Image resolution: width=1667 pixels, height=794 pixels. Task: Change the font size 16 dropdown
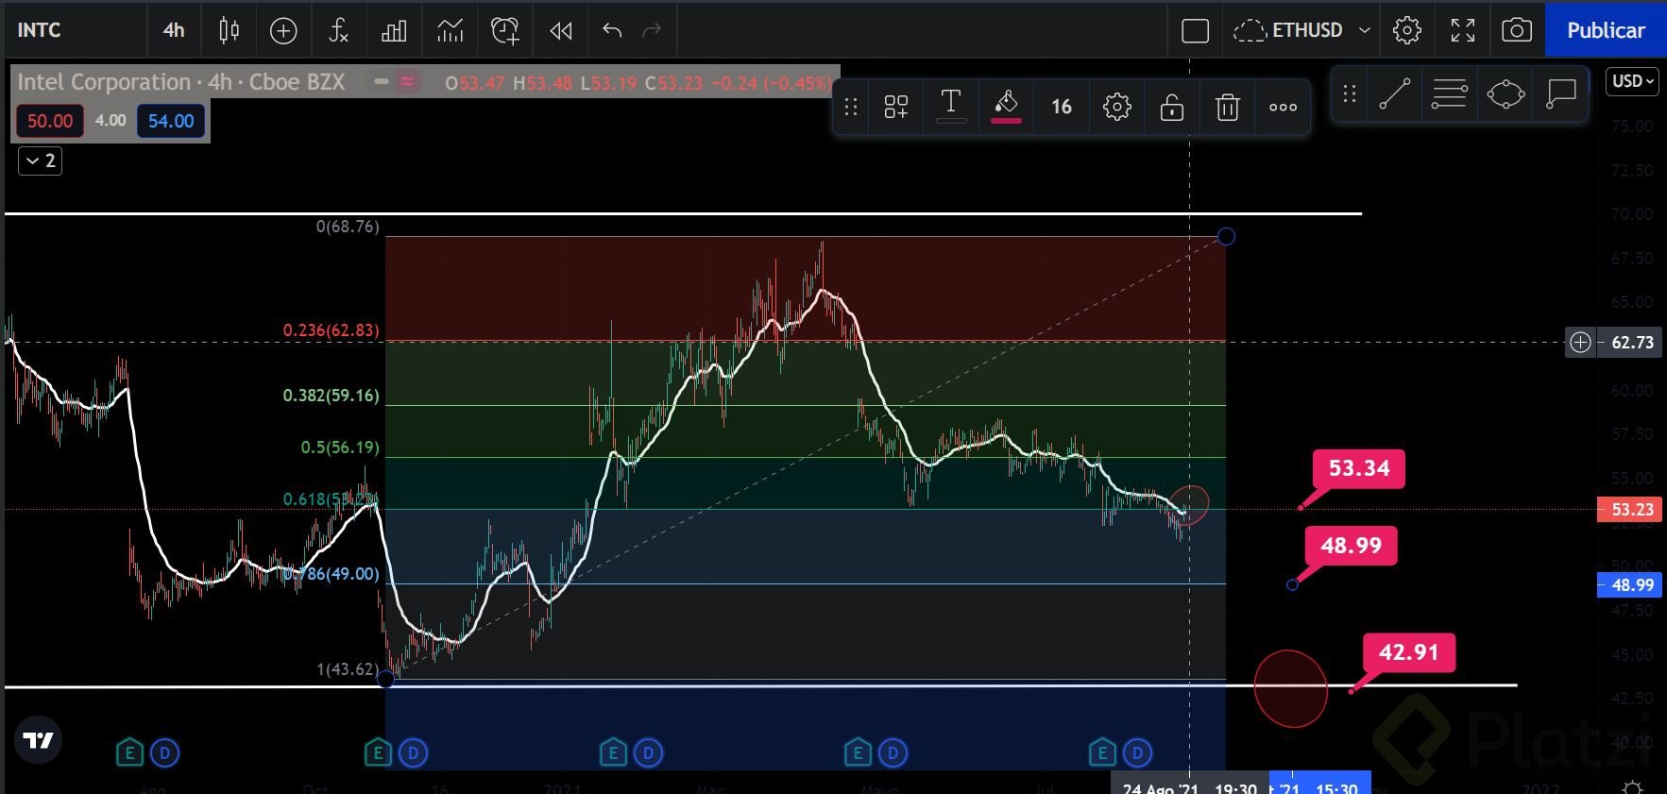(1062, 107)
